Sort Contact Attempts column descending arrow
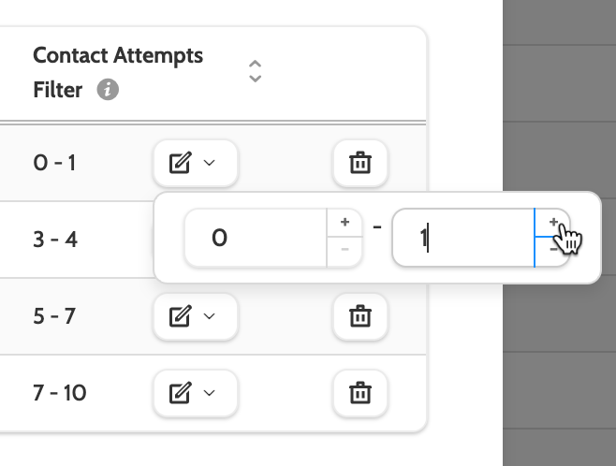This screenshot has height=466, width=616. 255,79
